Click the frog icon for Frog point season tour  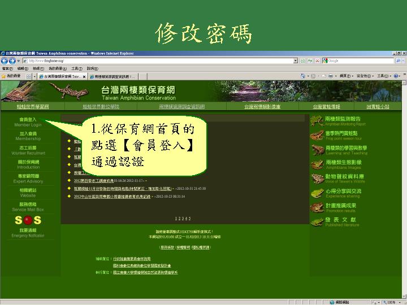pos(317,136)
